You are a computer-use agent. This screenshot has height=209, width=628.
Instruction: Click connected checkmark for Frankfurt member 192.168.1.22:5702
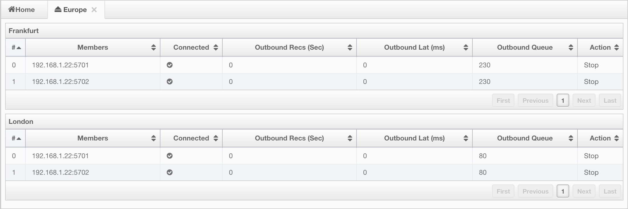[170, 82]
